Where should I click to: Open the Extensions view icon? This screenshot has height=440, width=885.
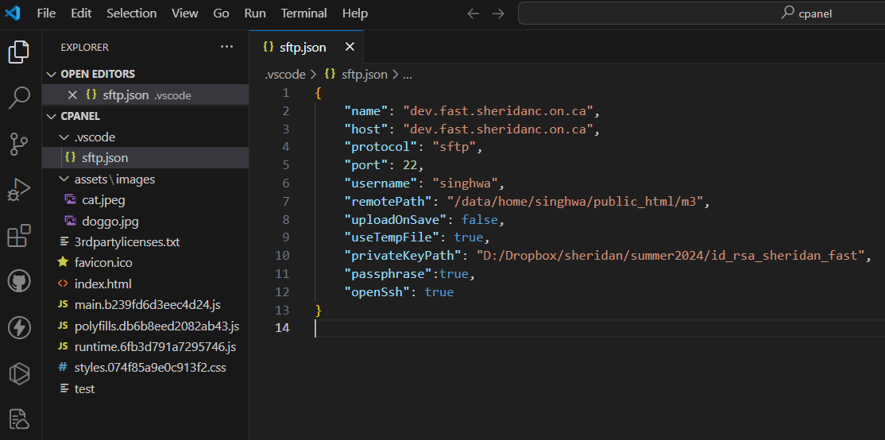pyautogui.click(x=19, y=236)
